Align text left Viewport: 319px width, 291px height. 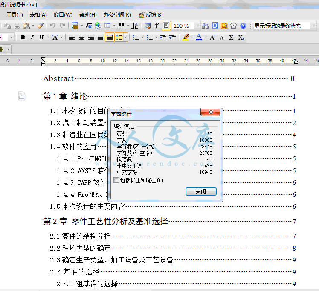click(72, 37)
